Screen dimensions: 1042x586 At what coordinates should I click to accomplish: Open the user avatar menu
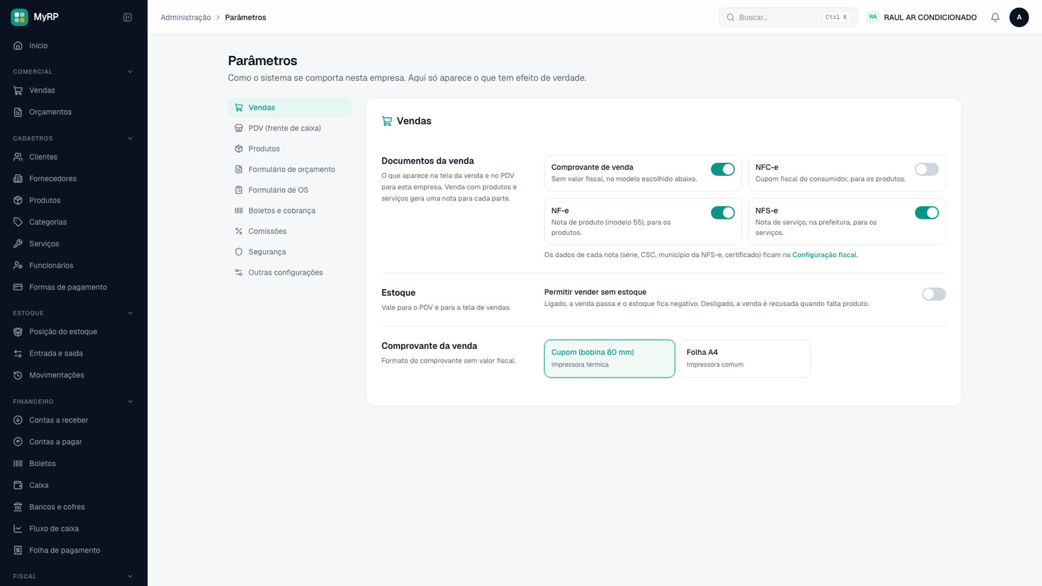tap(1019, 18)
